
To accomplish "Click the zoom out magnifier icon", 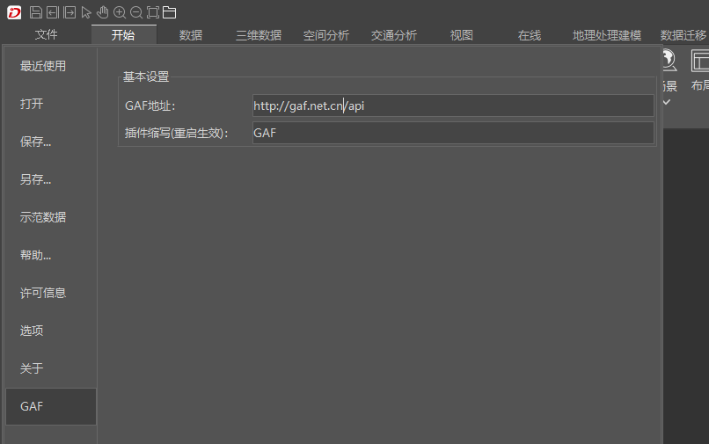I will pos(136,12).
